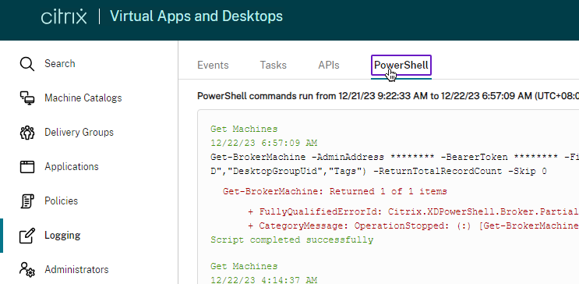579x284 pixels.
Task: Select the APIs tab
Action: click(x=329, y=66)
